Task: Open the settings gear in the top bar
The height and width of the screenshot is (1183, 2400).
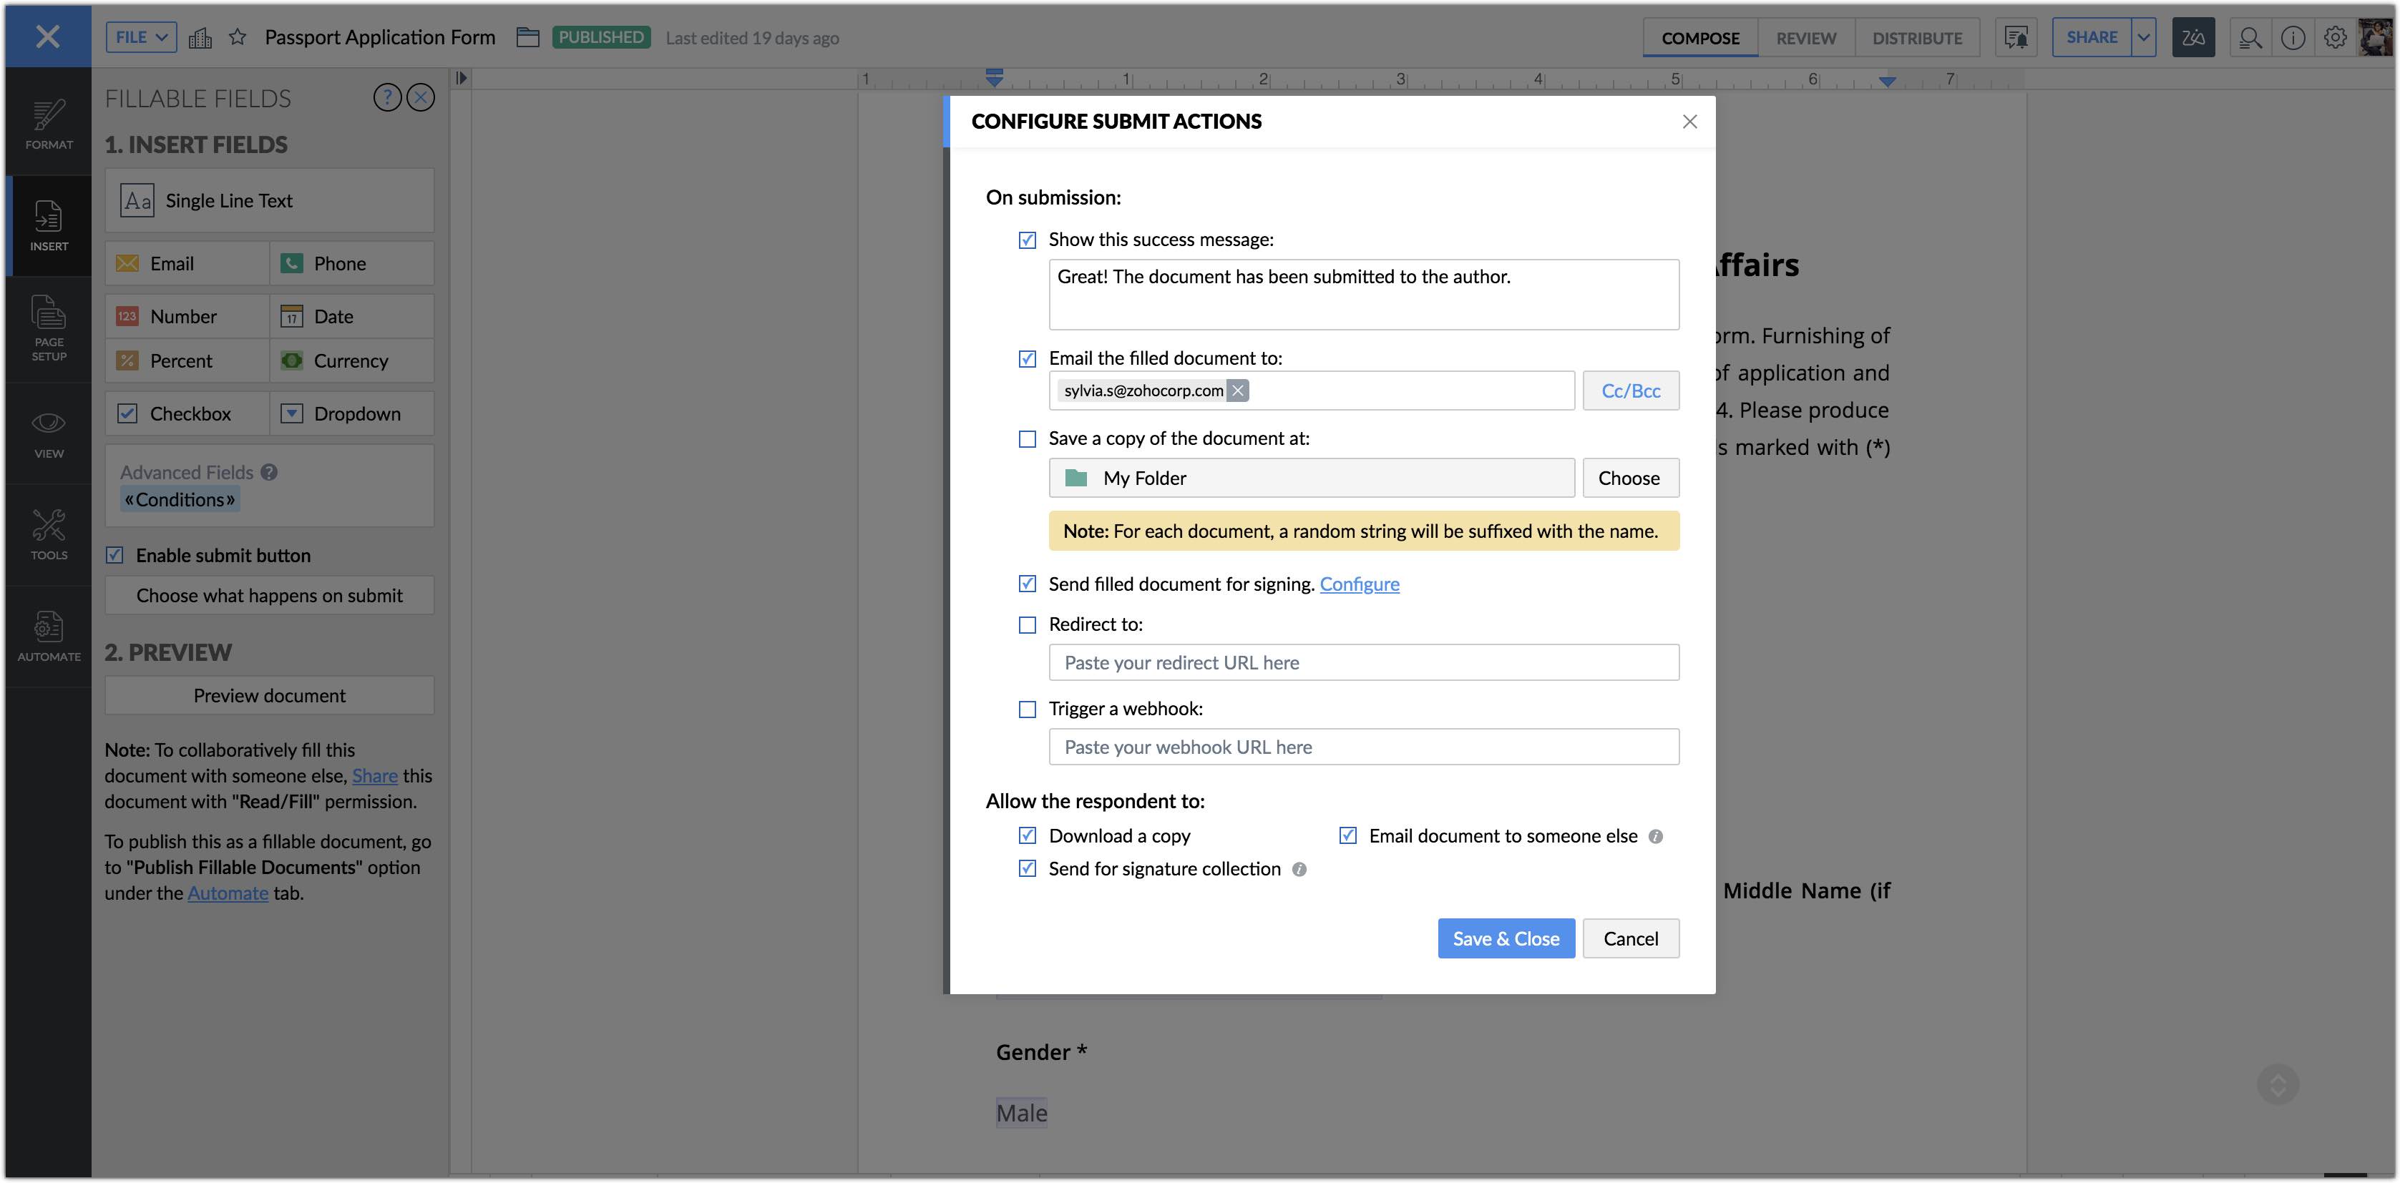Action: (2335, 37)
